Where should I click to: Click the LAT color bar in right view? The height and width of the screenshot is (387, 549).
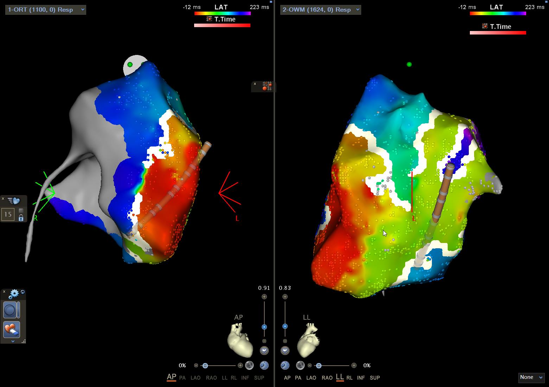tap(498, 13)
